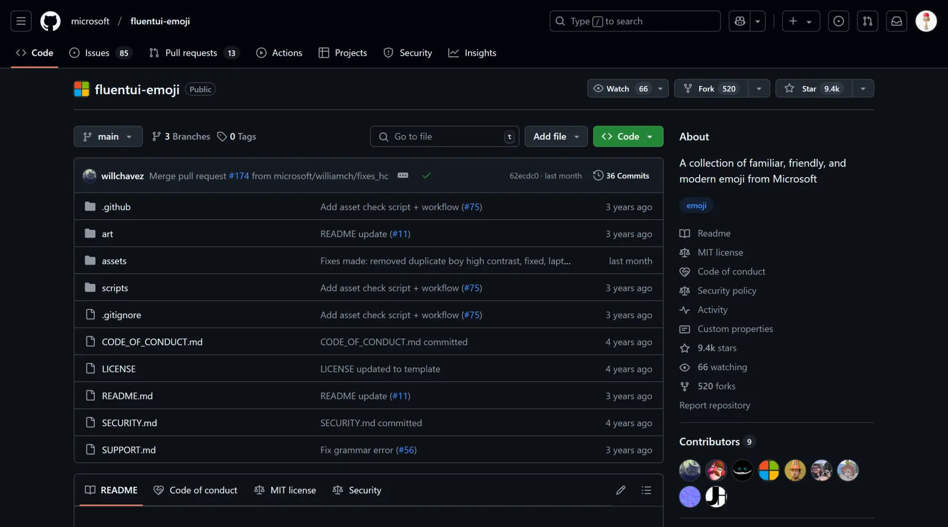Click the Type / to search box
The width and height of the screenshot is (948, 527).
[x=635, y=21]
